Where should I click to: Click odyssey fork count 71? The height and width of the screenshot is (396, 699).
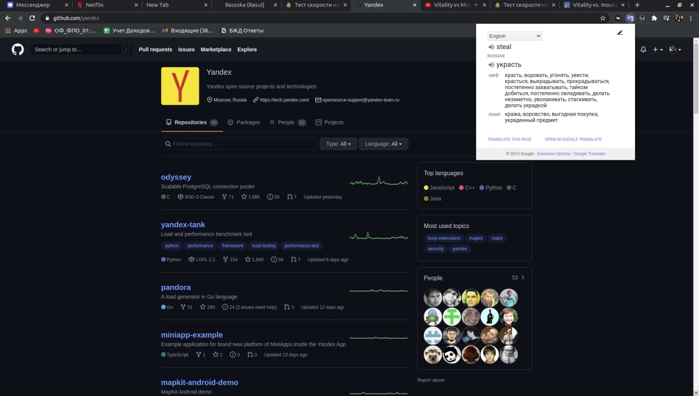tap(228, 197)
